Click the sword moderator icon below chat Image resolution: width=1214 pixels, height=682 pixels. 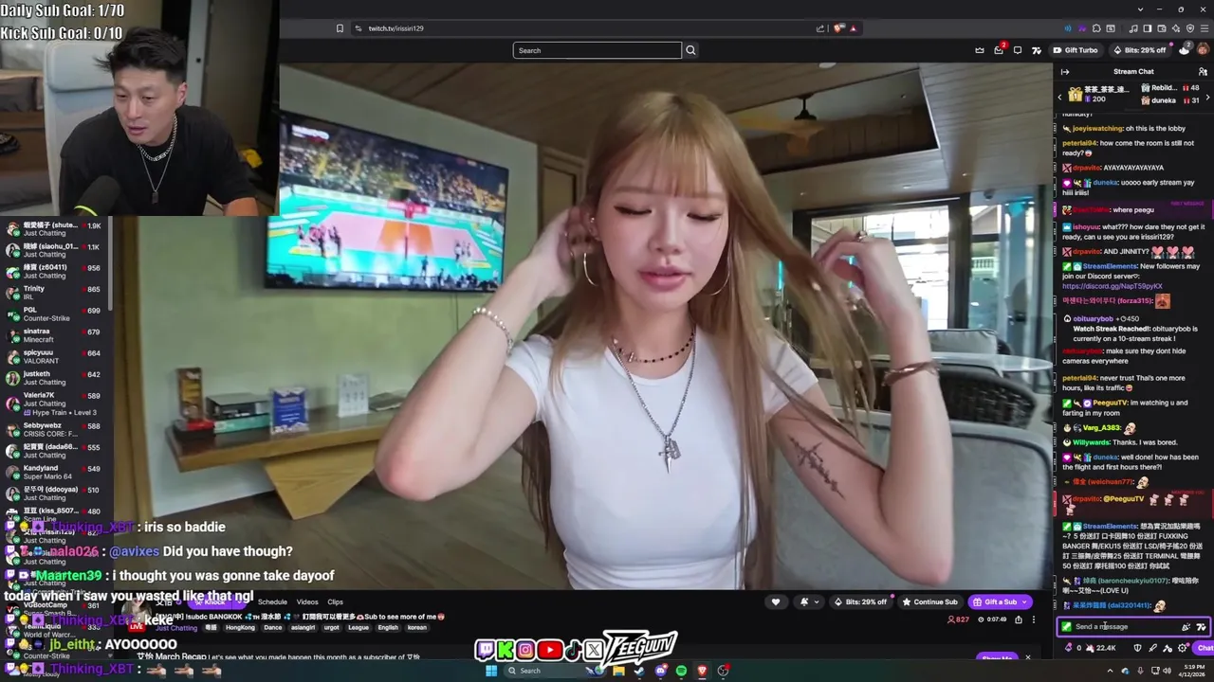[x=1152, y=648]
